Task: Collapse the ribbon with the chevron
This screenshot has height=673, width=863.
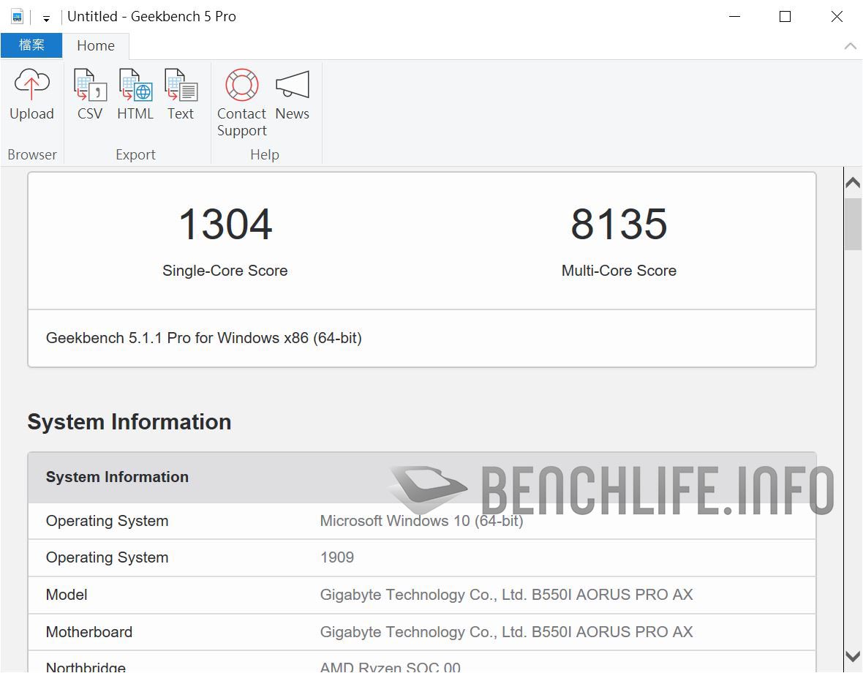Action: (x=850, y=45)
